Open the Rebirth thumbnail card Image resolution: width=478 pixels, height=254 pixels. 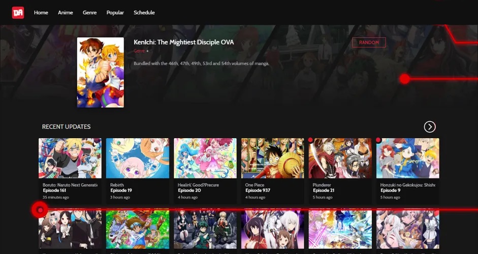pos(138,158)
